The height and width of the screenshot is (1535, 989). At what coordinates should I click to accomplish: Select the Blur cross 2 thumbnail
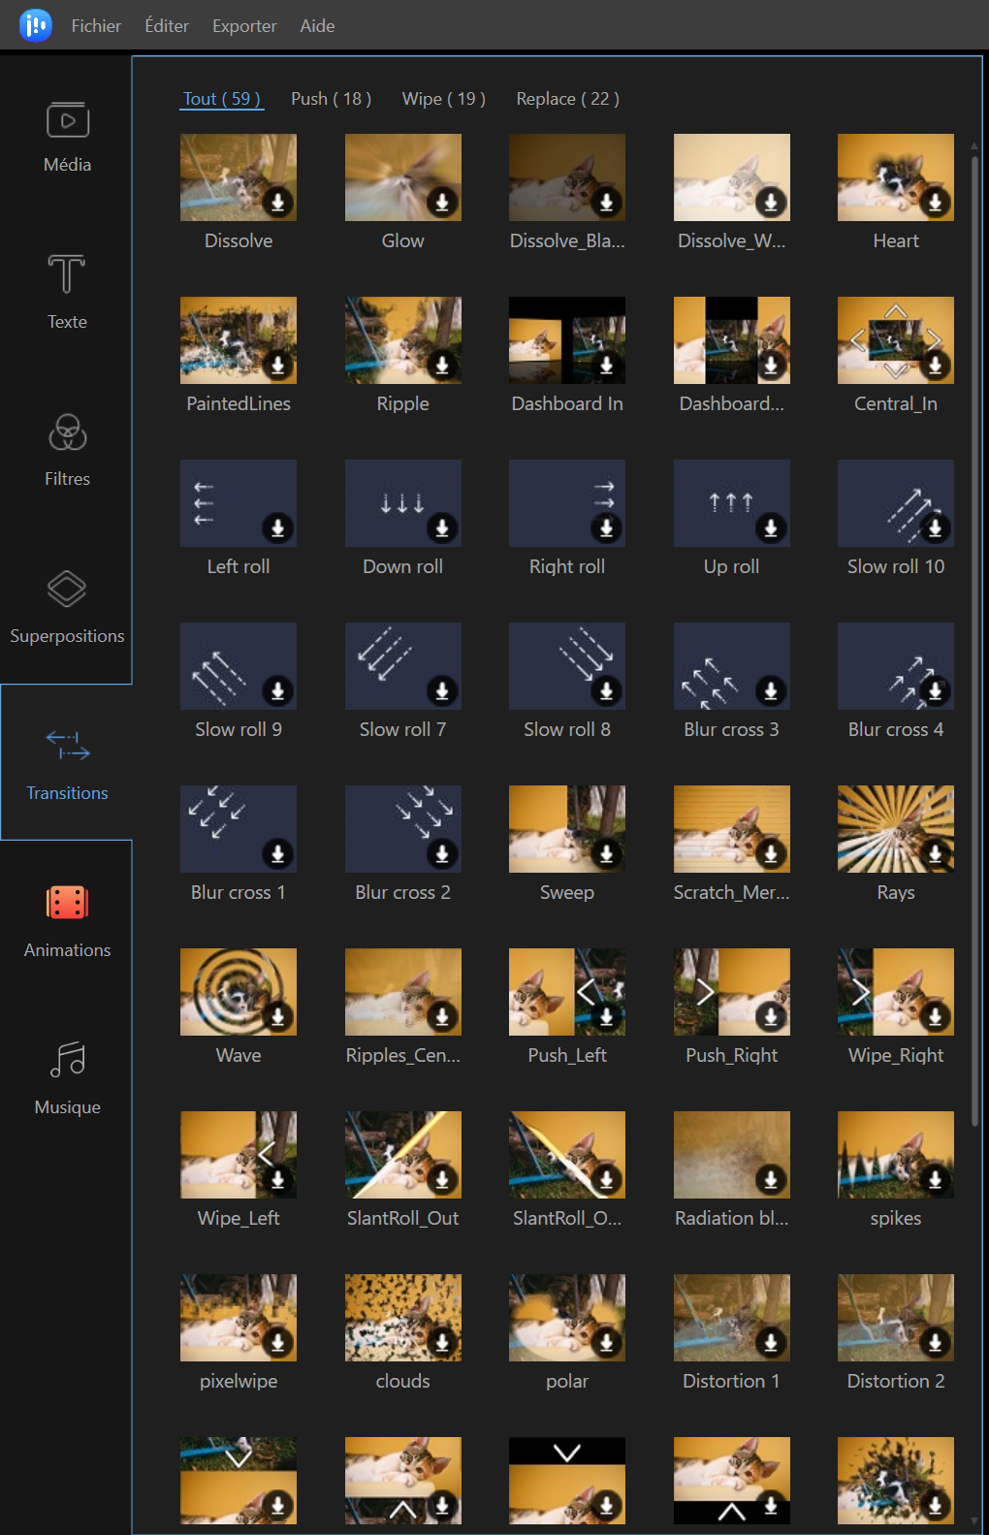[403, 829]
